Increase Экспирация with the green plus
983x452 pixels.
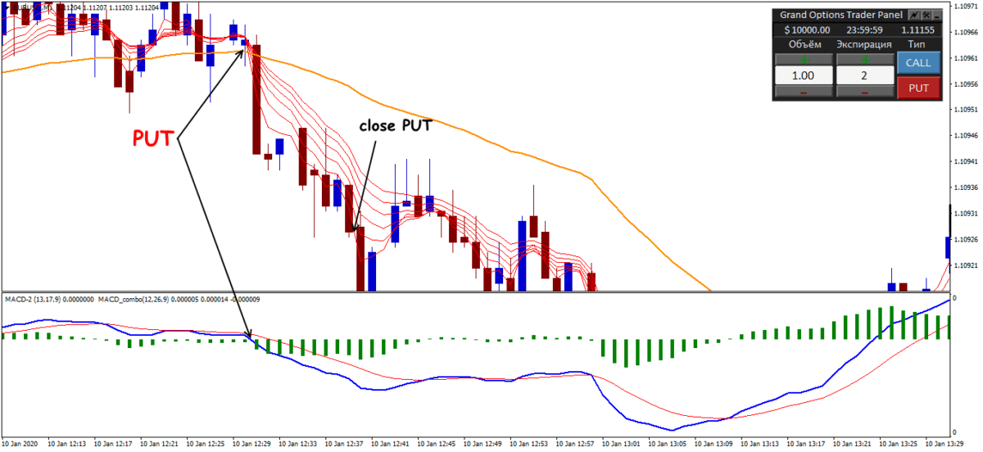pos(863,59)
